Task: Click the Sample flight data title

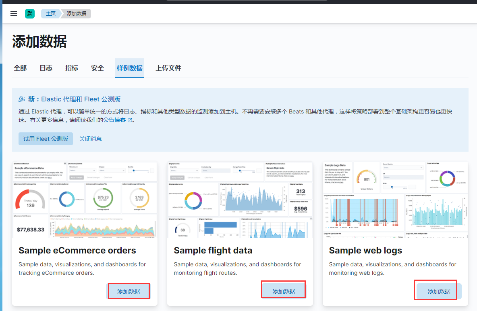Action: 213,250
